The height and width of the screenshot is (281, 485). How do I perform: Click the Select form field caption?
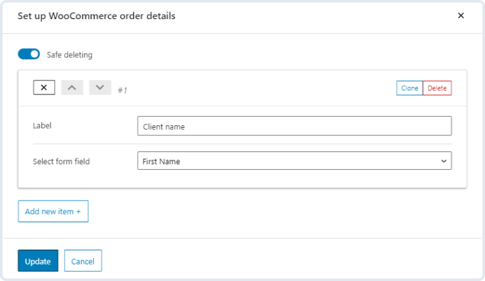pyautogui.click(x=61, y=162)
